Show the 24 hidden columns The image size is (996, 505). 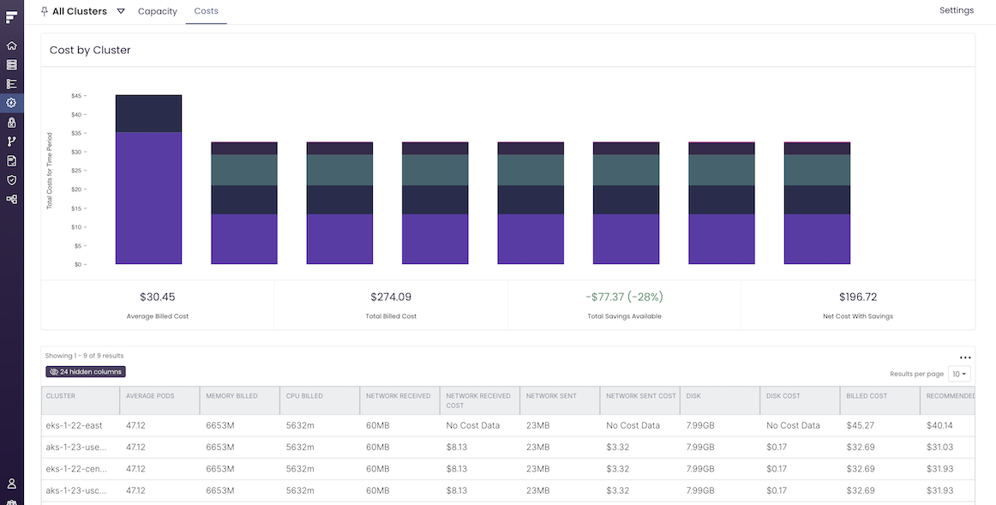tap(86, 372)
